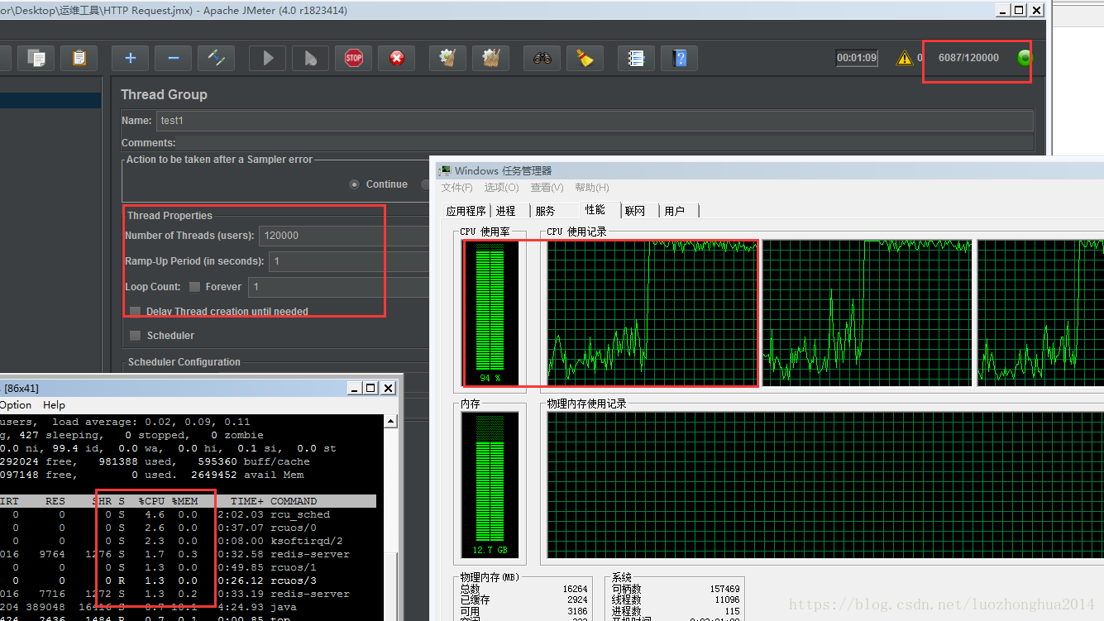The width and height of the screenshot is (1104, 621).
Task: Enable the Scheduler checkbox
Action: click(x=136, y=336)
